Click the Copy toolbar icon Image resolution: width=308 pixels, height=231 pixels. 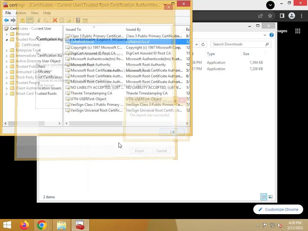point(46,20)
